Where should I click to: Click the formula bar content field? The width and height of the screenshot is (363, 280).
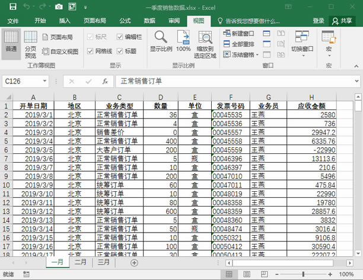234,81
